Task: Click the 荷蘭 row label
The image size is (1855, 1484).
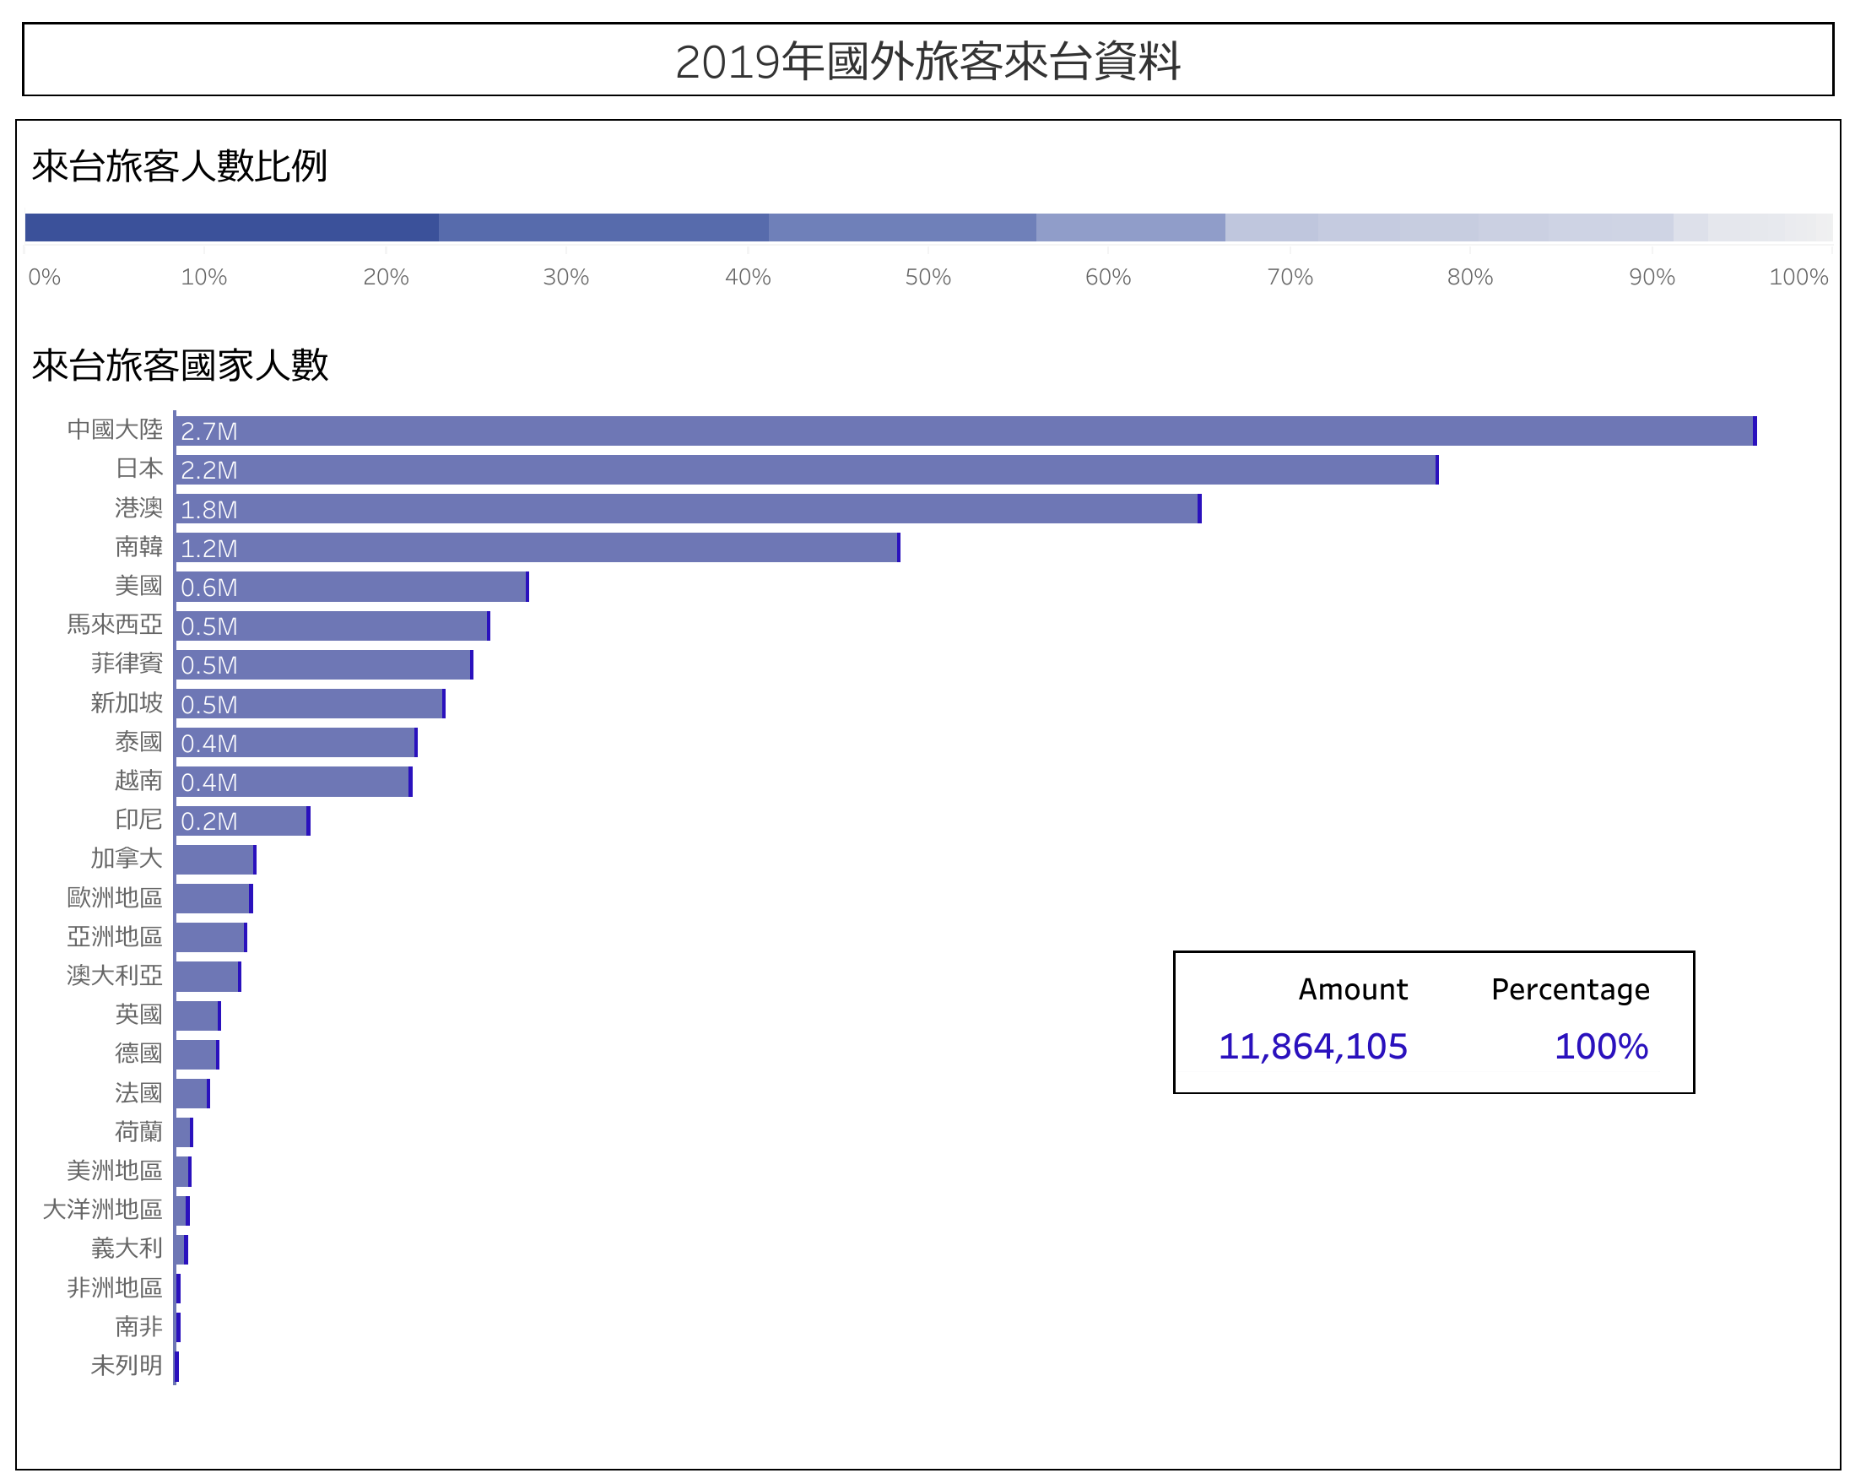Action: click(x=138, y=1131)
